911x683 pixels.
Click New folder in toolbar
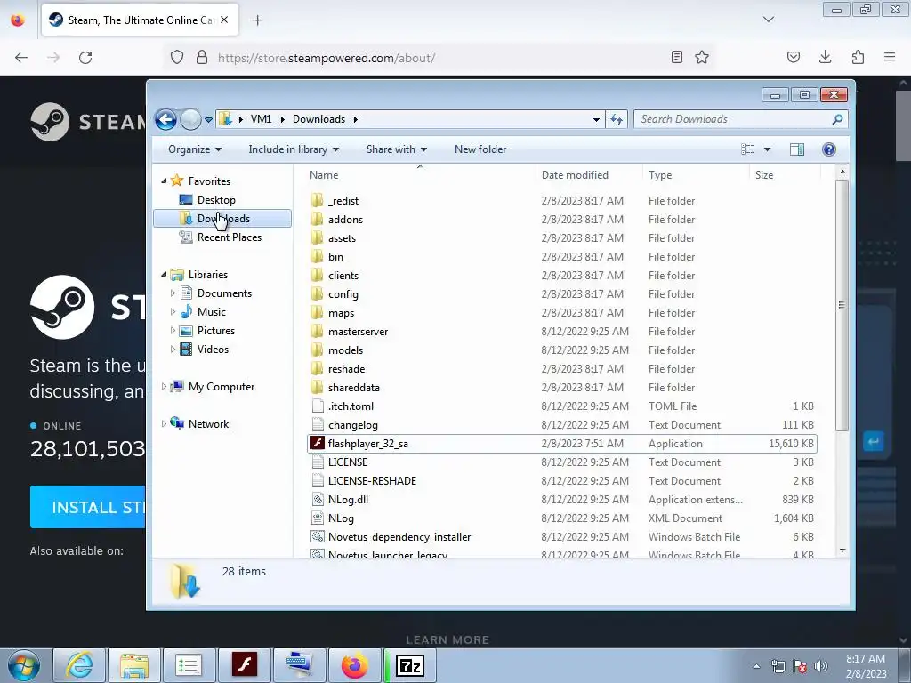click(480, 149)
